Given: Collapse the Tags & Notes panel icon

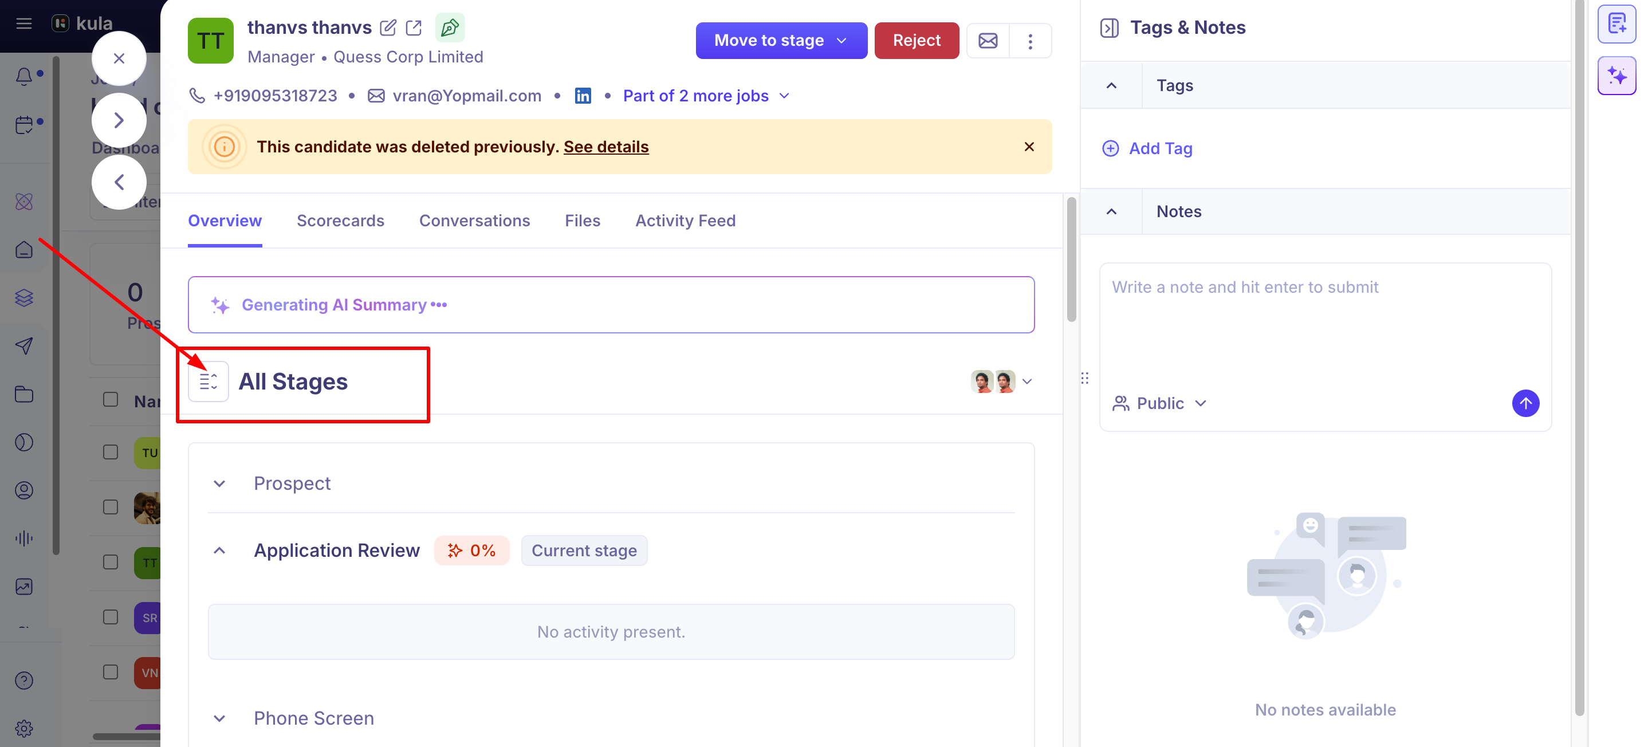Looking at the screenshot, I should [x=1109, y=28].
